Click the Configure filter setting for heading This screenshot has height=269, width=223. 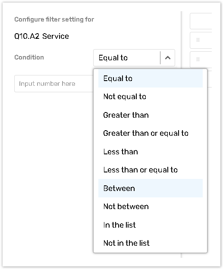pos(54,19)
